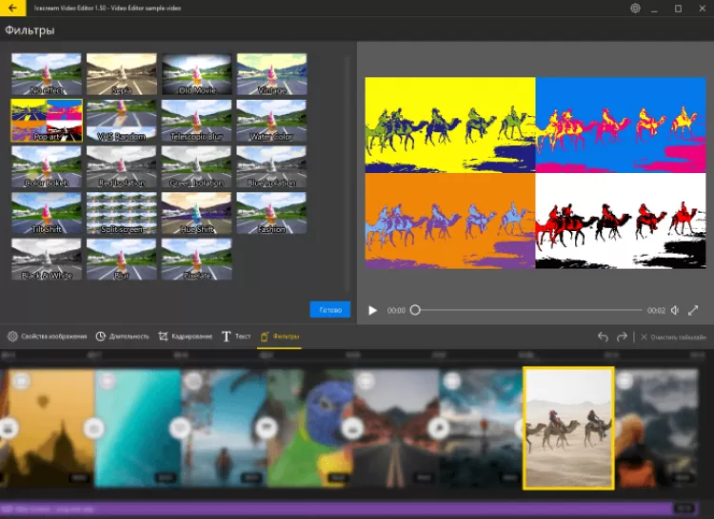Select the Black & White filter

click(x=47, y=259)
